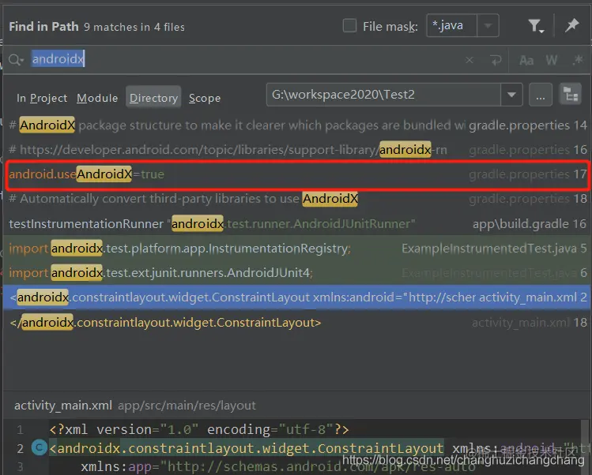Select the import InstrumentationRegistry result
Viewport: 592px width, 475px height.
tap(297, 249)
